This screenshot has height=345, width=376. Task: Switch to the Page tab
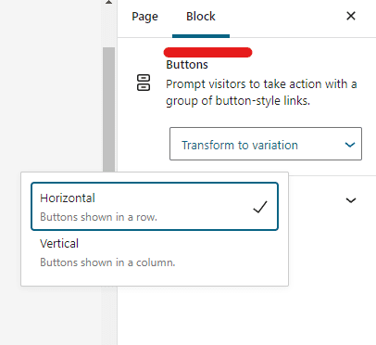coord(144,17)
